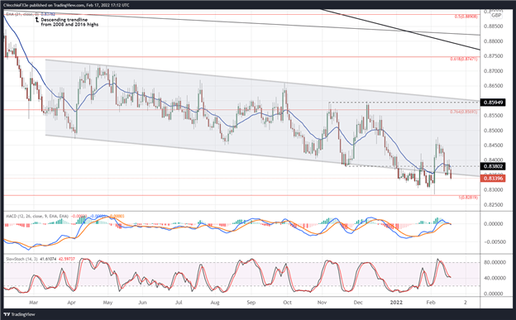
Task: Open the published on TradingView.com header text
Action: (67, 5)
